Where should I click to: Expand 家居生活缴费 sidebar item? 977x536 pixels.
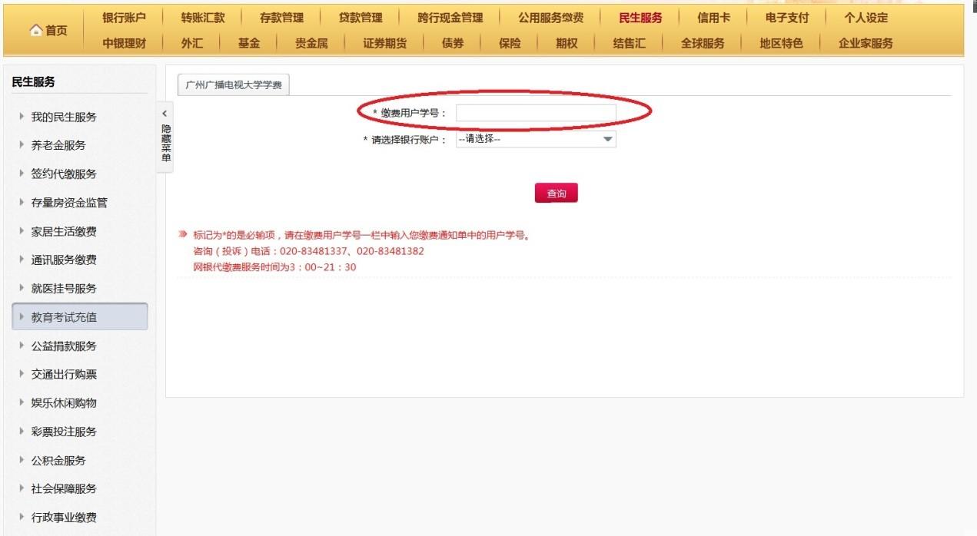pos(80,231)
